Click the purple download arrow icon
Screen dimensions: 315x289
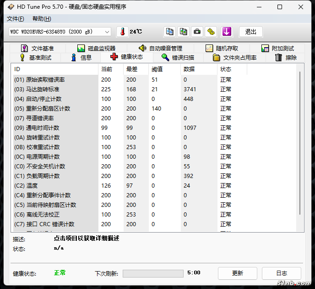coord(227,32)
